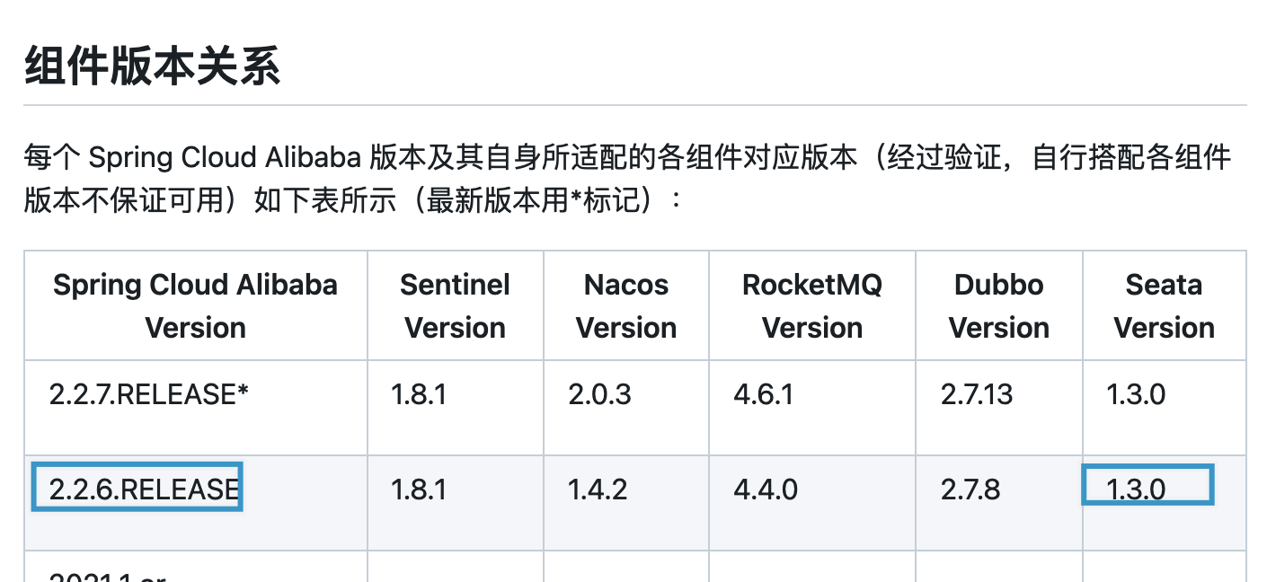This screenshot has width=1267, height=582.
Task: Click Dubbo version 2.7.13 cell
Action: (977, 394)
